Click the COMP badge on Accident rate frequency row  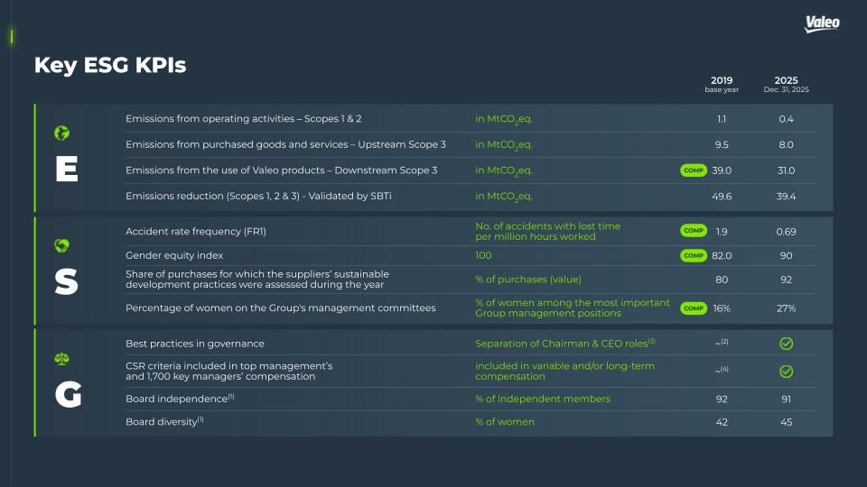(x=693, y=231)
